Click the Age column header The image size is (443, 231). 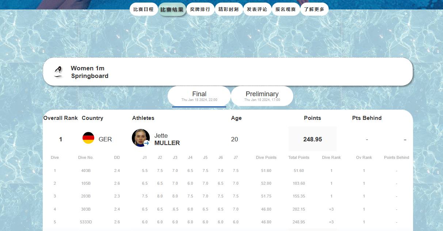(x=236, y=118)
